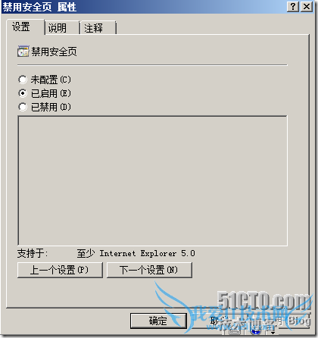The image size is (318, 338).
Task: Click the keyboard icon on the language bar
Action: click(x=234, y=331)
